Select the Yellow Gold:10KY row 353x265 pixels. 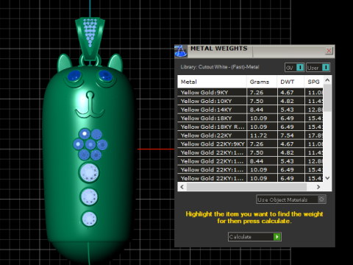[x=250, y=101]
